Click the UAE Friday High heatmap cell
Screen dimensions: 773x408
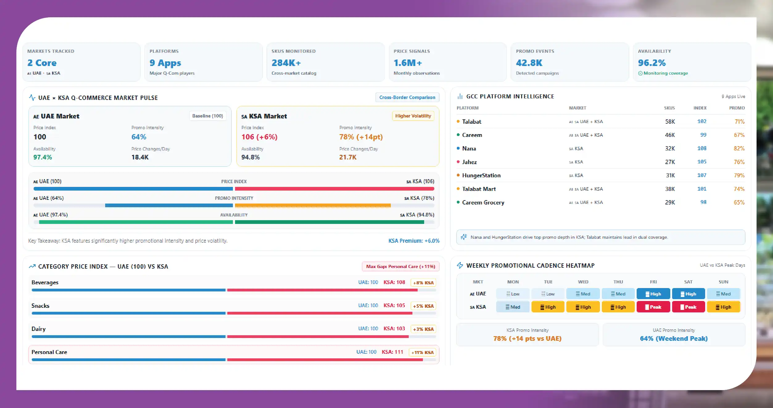(x=653, y=294)
